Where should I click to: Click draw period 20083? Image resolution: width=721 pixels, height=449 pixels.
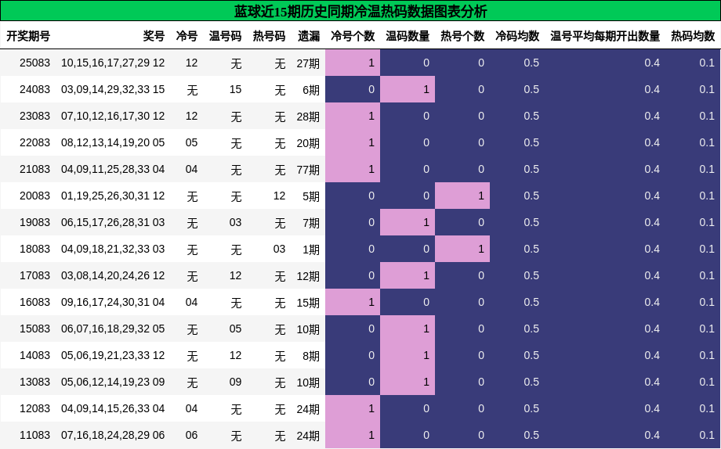34,196
